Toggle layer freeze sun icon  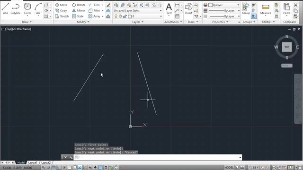click(x=120, y=17)
